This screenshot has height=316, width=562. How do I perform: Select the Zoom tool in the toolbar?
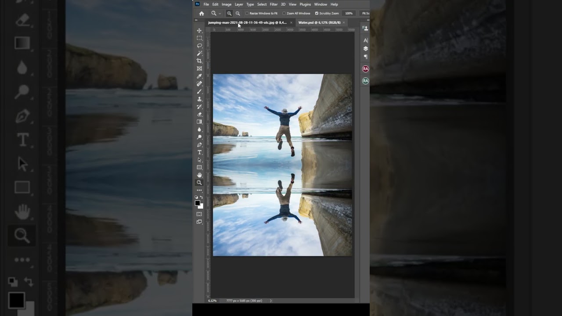199,183
